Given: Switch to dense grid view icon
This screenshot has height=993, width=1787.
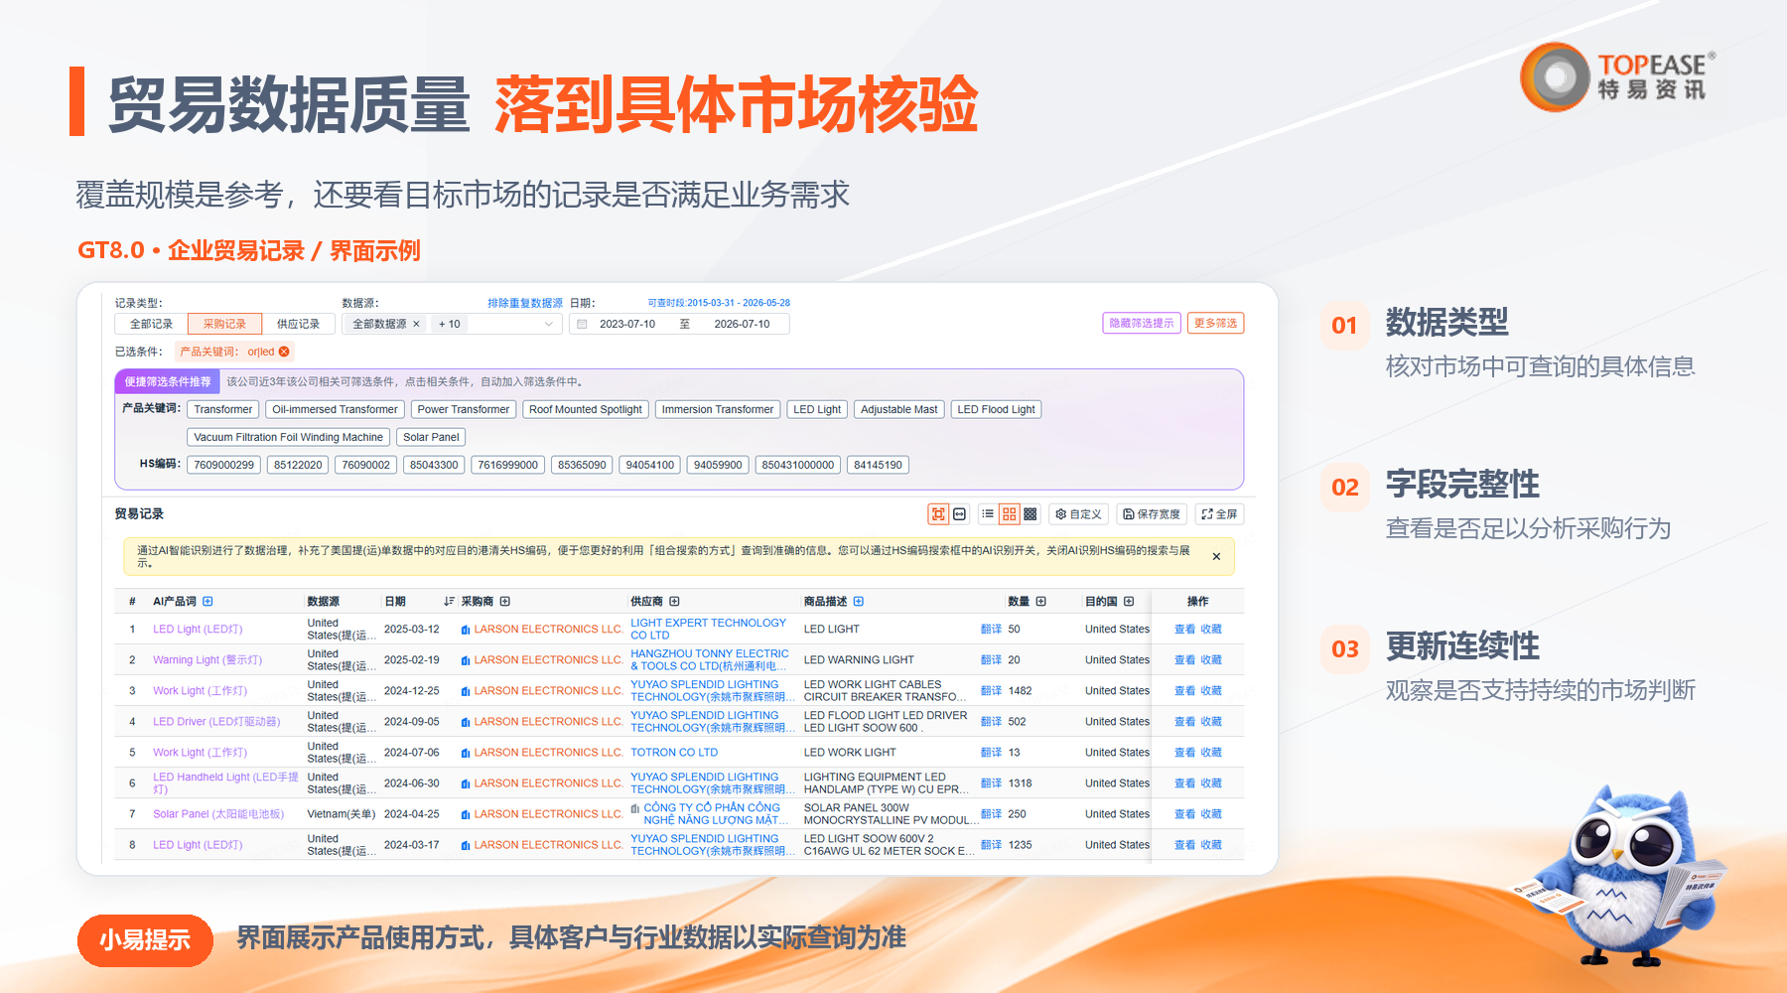Looking at the screenshot, I should [x=1031, y=514].
